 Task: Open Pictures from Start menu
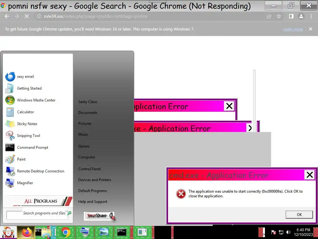(x=85, y=124)
